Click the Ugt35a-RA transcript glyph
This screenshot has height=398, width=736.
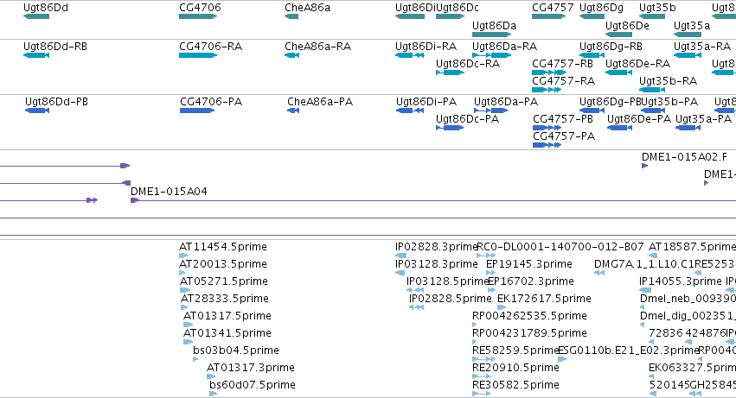tap(688, 55)
